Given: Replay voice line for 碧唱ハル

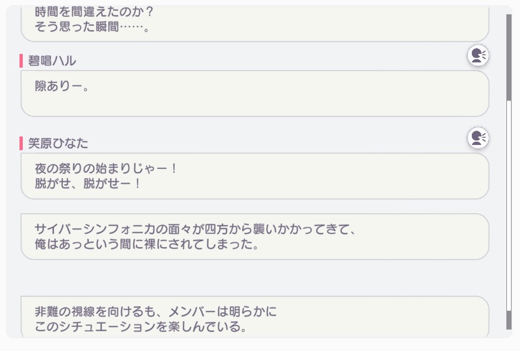Looking at the screenshot, I should pyautogui.click(x=478, y=56).
